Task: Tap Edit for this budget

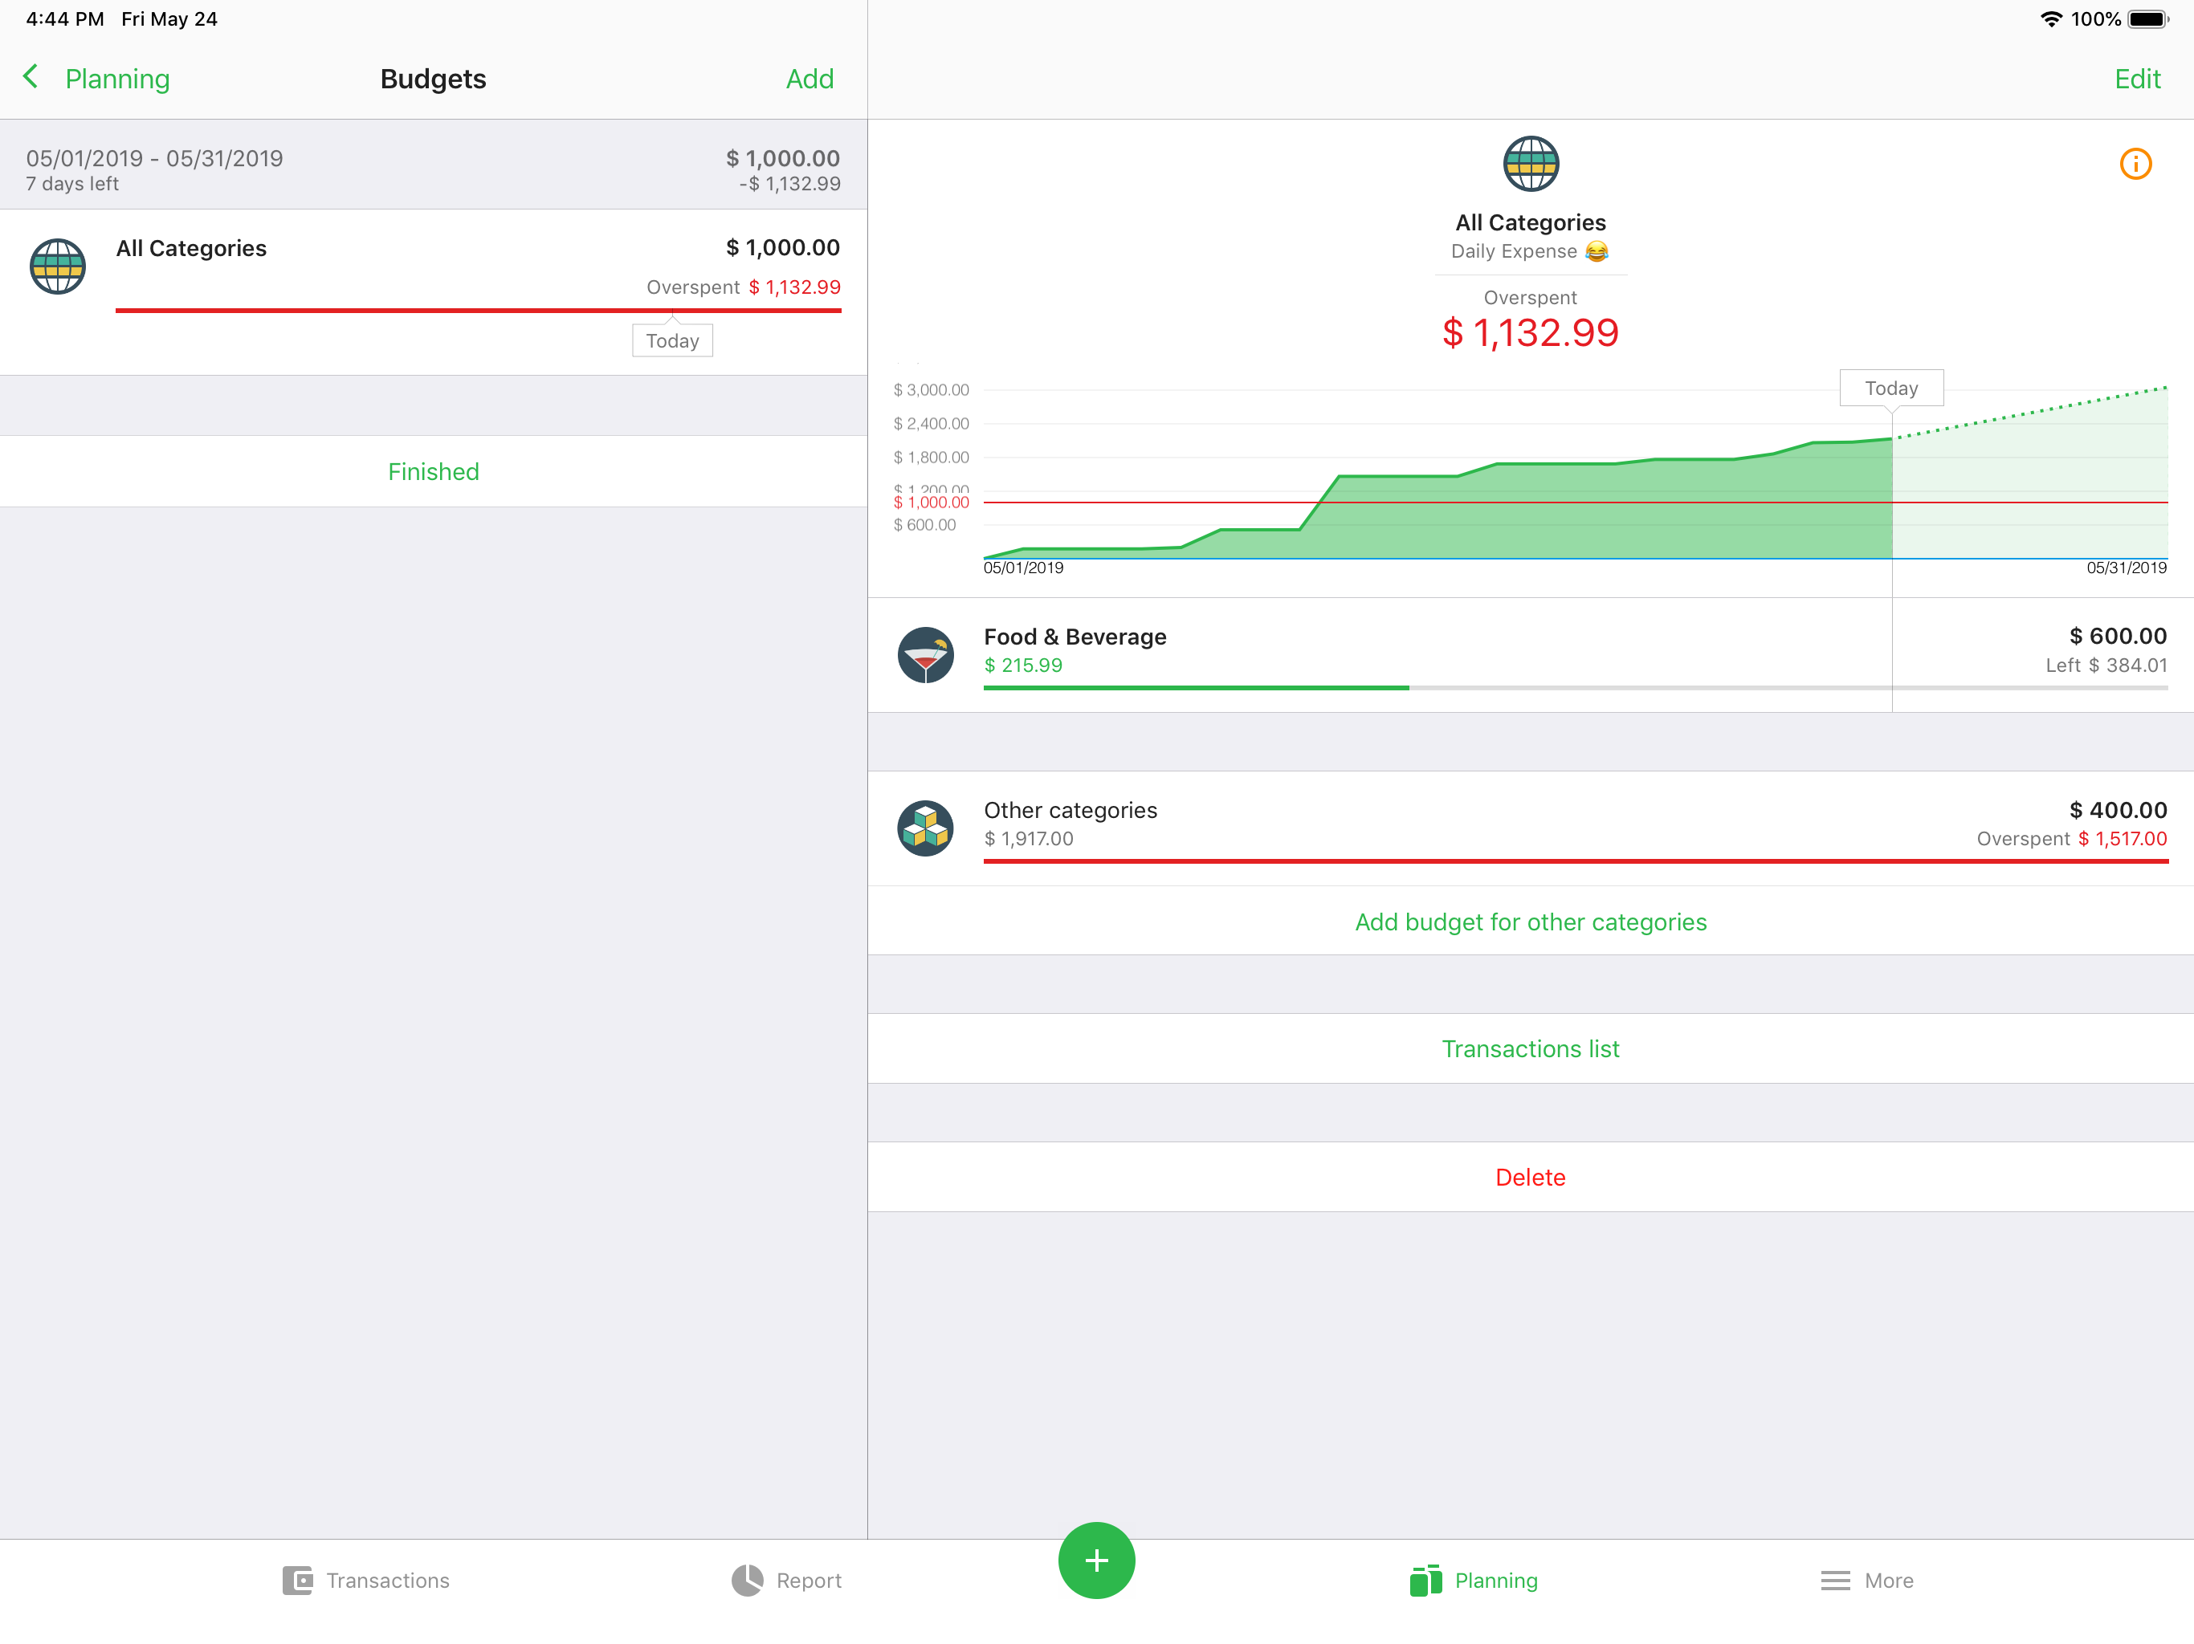Action: click(2138, 79)
